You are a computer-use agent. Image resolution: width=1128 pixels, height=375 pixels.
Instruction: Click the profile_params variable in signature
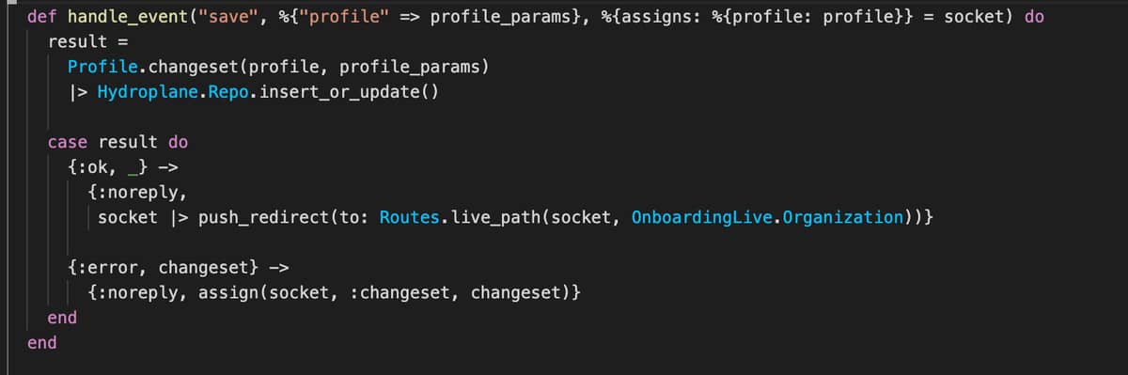click(x=500, y=17)
